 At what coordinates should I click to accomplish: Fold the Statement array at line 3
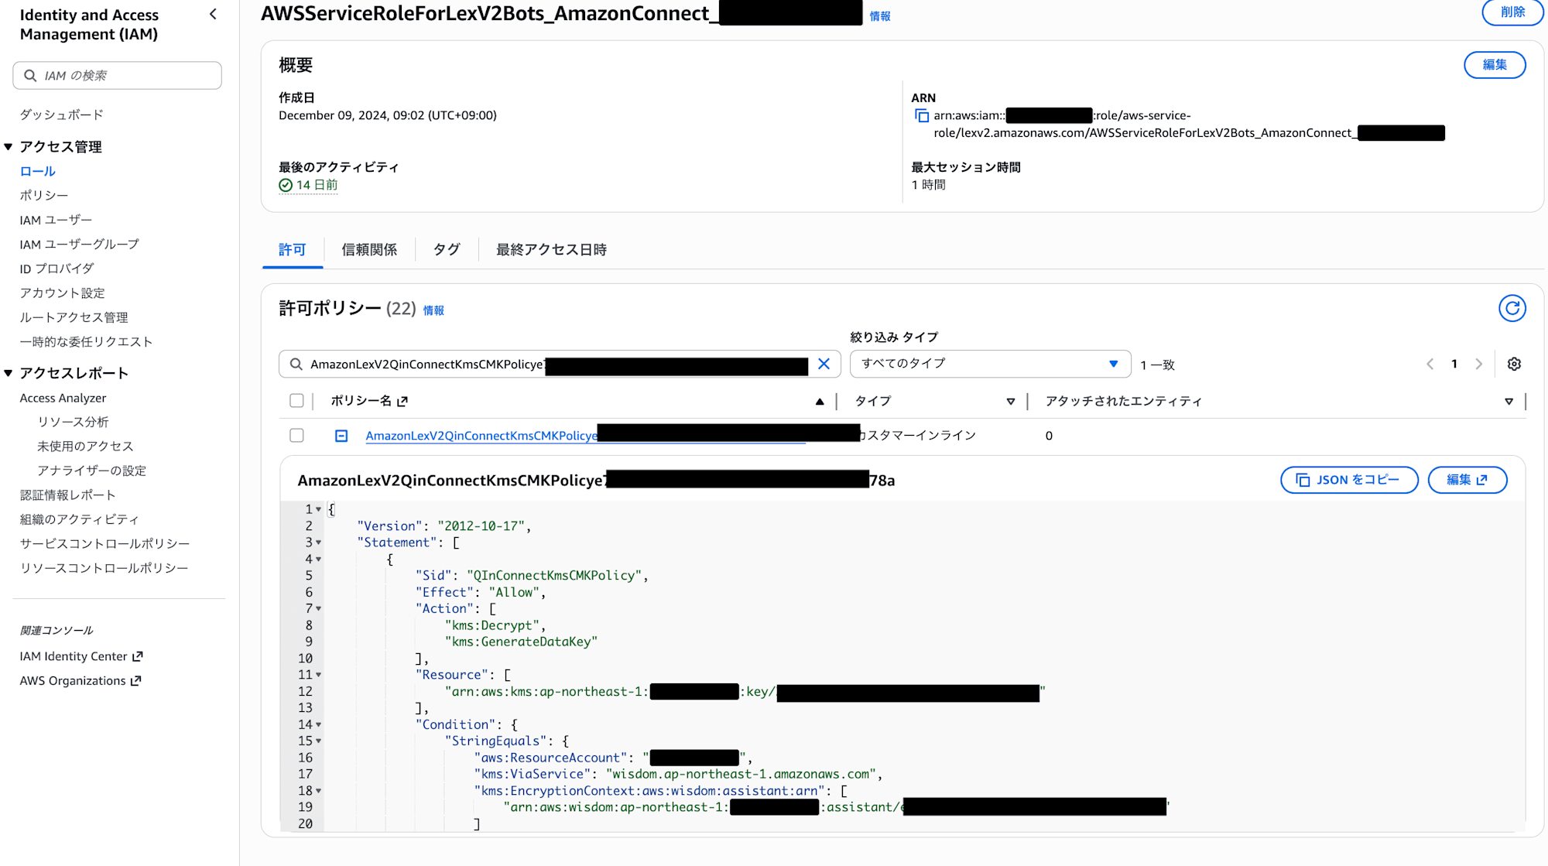pyautogui.click(x=318, y=543)
